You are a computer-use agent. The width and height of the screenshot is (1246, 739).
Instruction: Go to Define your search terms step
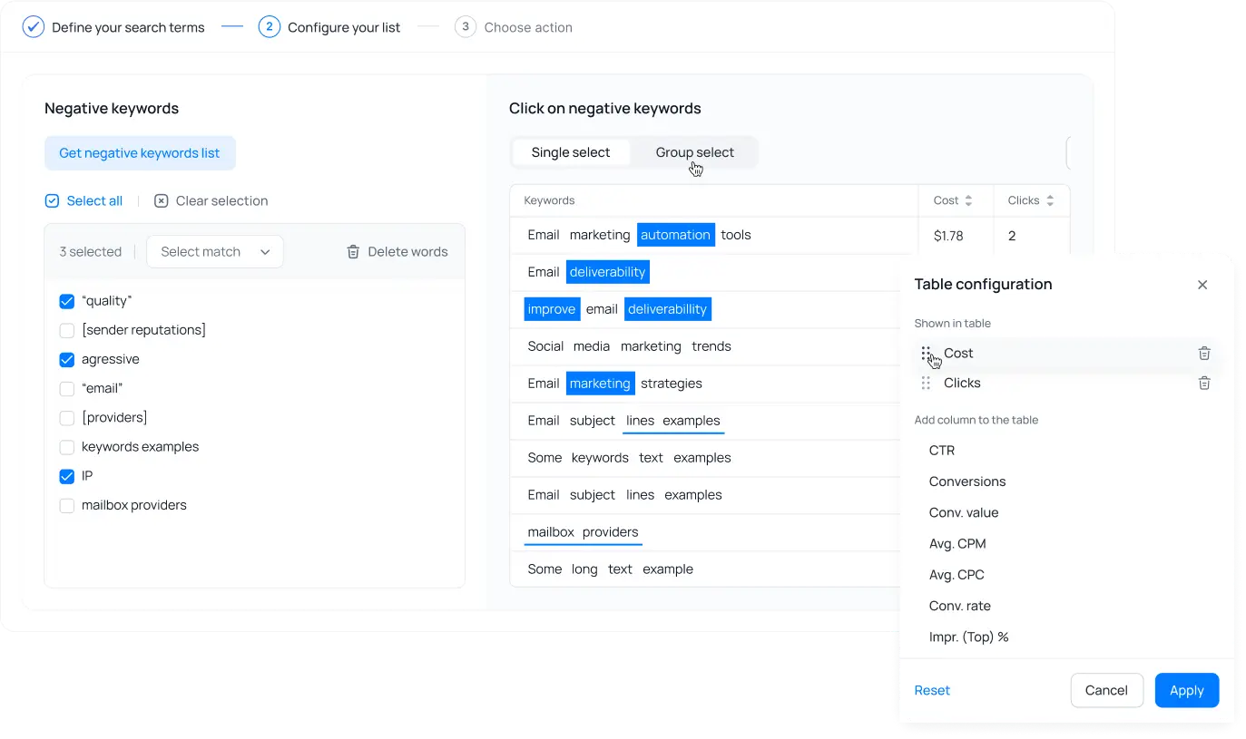(128, 27)
